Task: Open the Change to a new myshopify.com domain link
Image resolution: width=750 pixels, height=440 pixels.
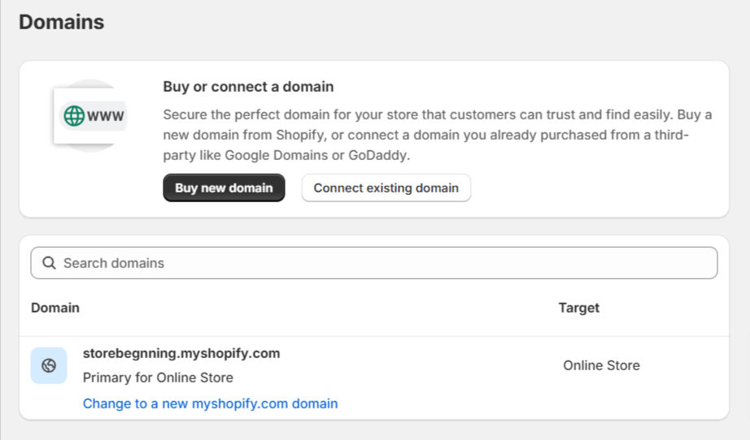Action: [210, 403]
